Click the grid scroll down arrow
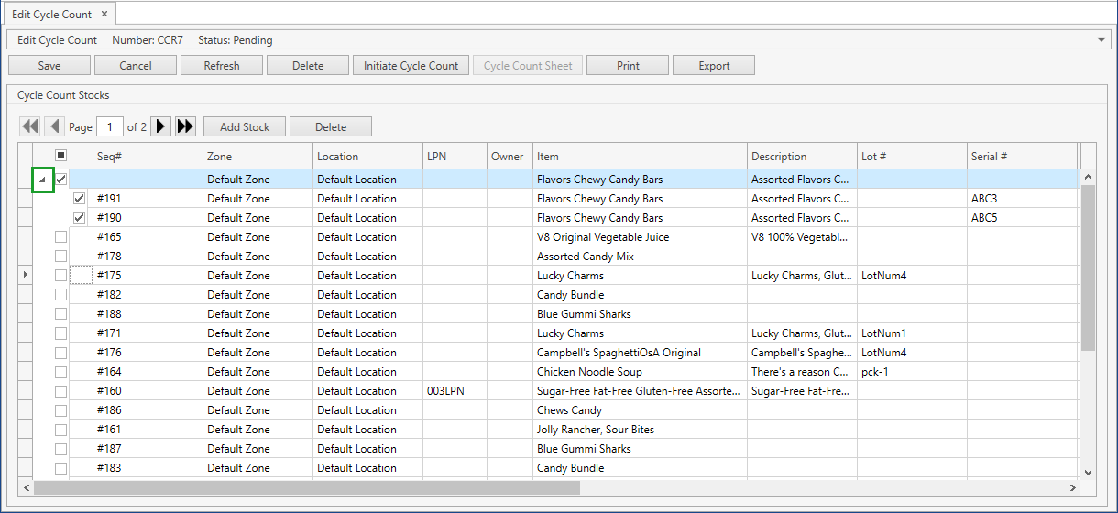Screen dimensions: 1118x513 1088,472
